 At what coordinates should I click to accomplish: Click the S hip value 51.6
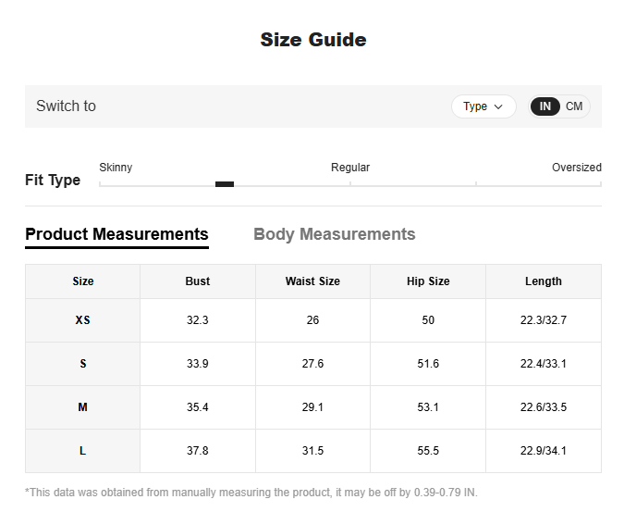[428, 363]
